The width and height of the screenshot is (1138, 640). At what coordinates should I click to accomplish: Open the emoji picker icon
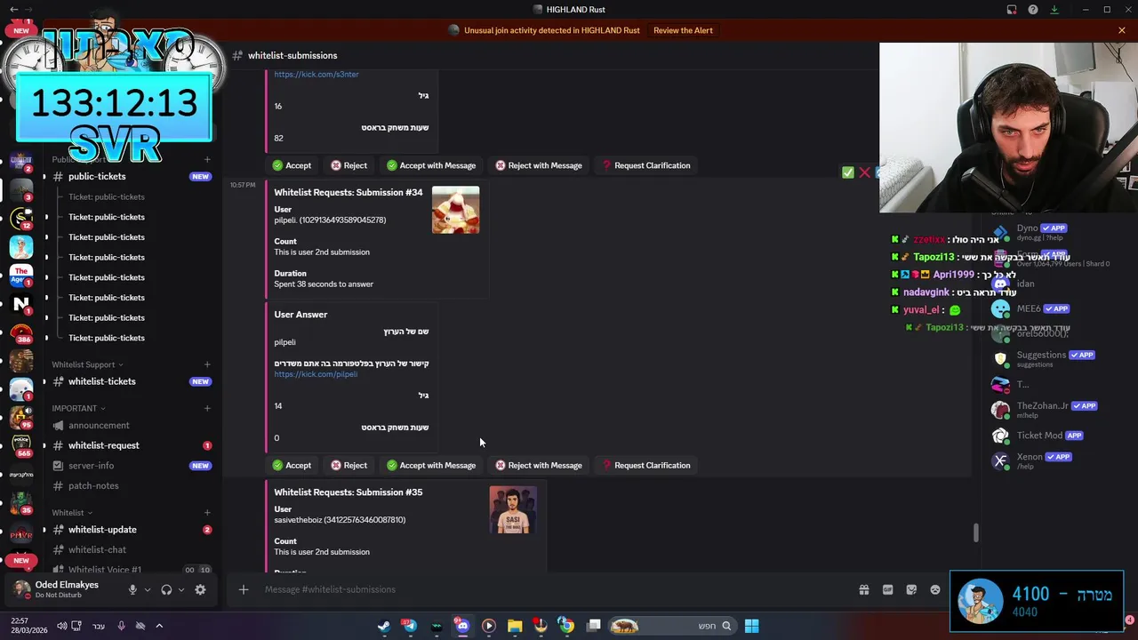[x=935, y=589]
